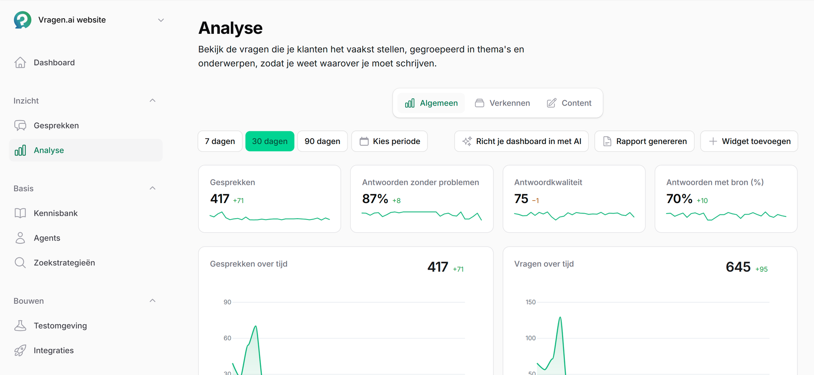Click the Algemeen tab chart icon
Viewport: 814px width, 375px height.
coord(410,103)
